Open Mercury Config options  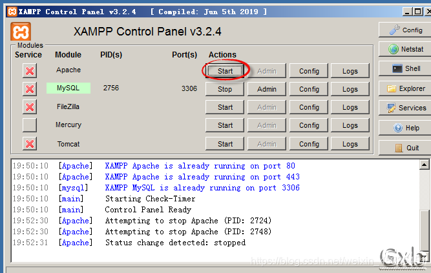pyautogui.click(x=309, y=125)
